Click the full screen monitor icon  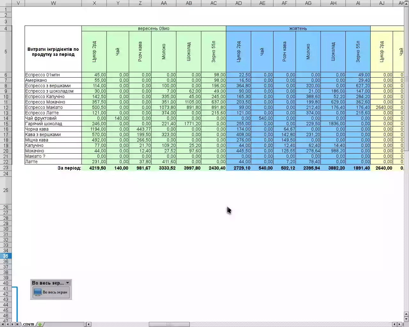(38, 292)
